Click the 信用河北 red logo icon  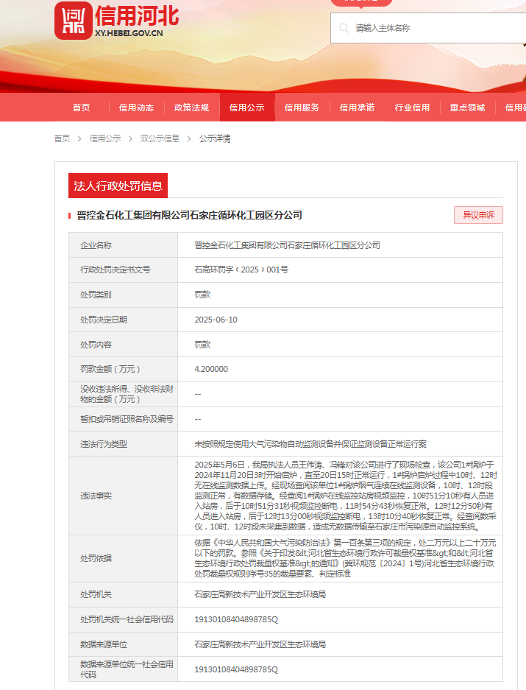pyautogui.click(x=74, y=21)
